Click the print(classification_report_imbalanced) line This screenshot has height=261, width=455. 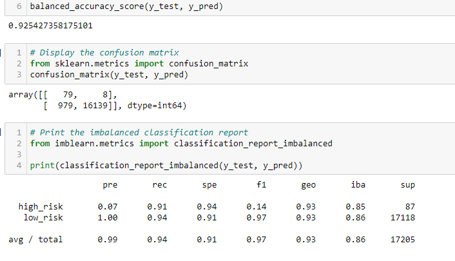point(166,166)
